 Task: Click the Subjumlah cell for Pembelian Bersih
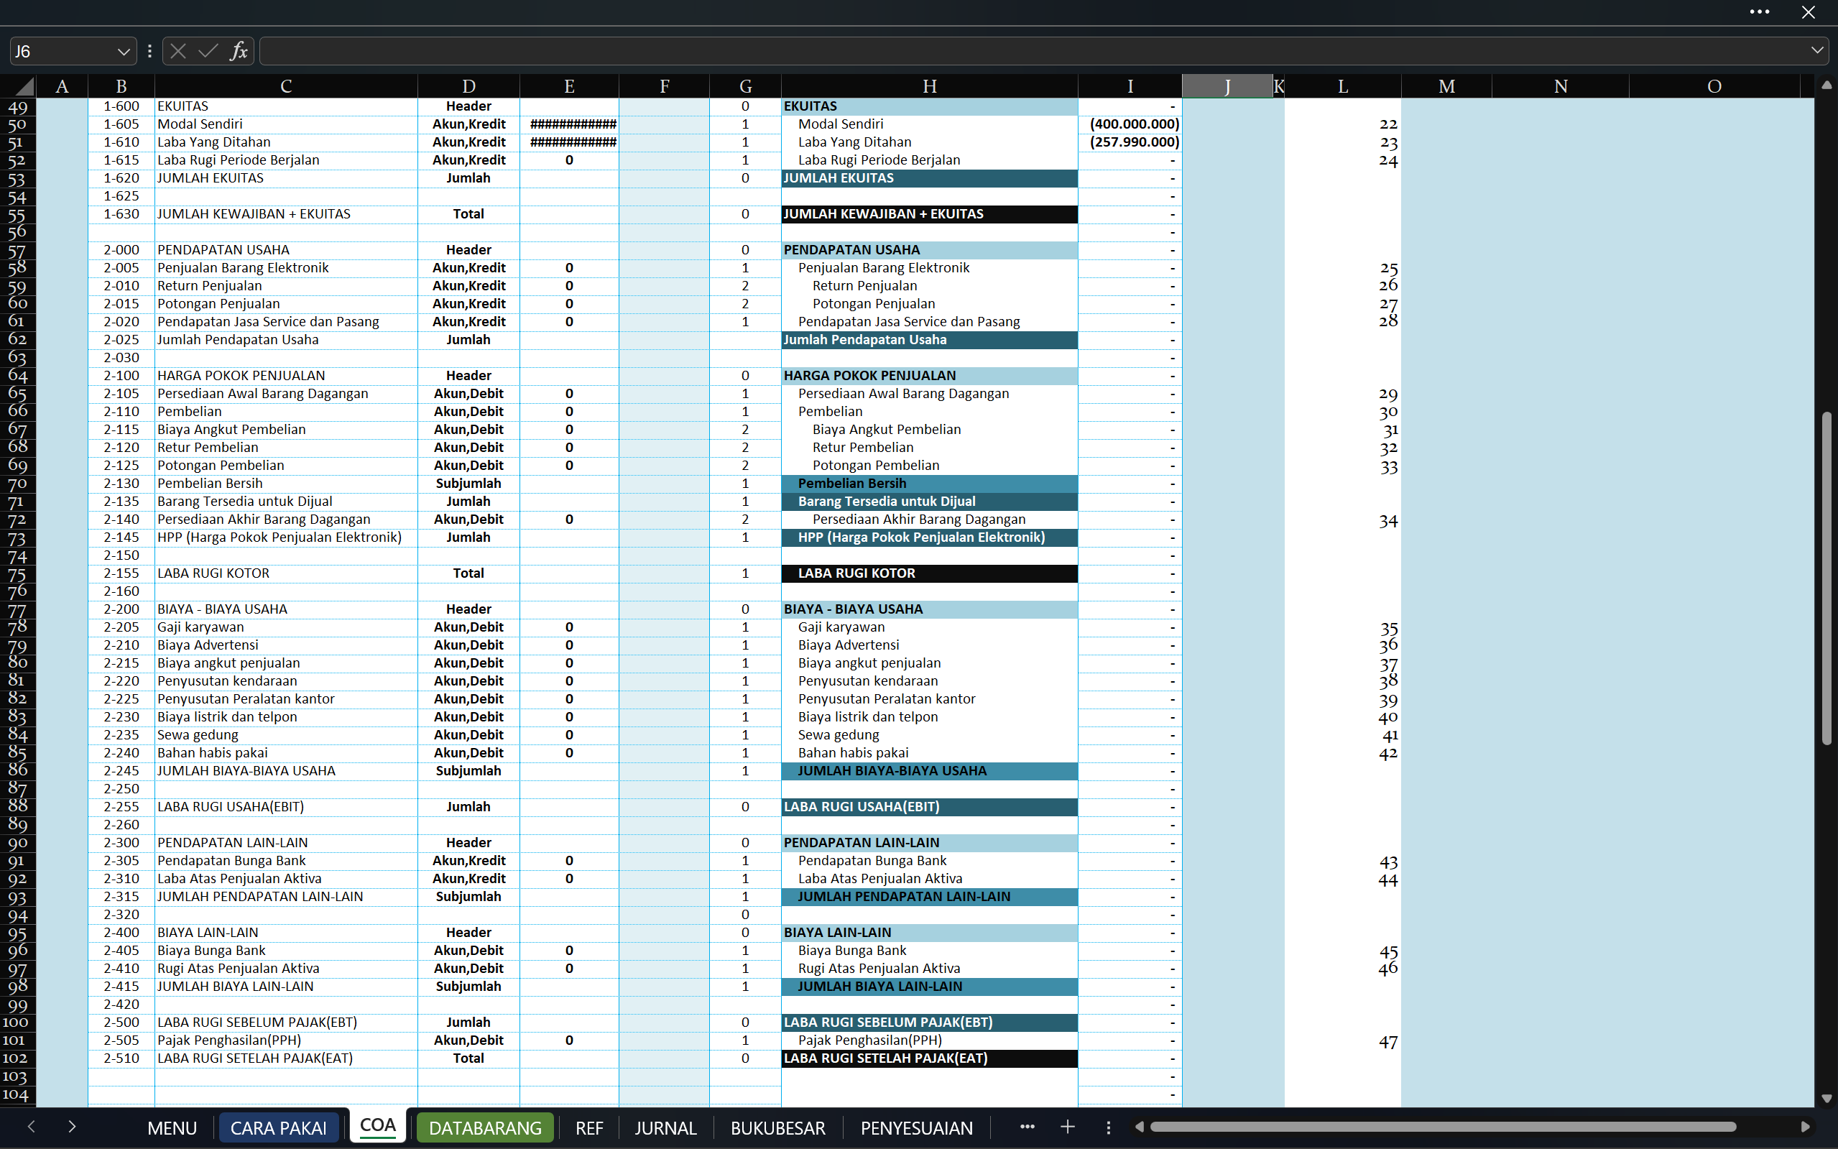pos(468,484)
